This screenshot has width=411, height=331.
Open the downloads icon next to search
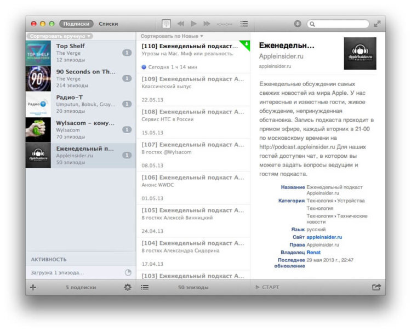click(x=297, y=24)
